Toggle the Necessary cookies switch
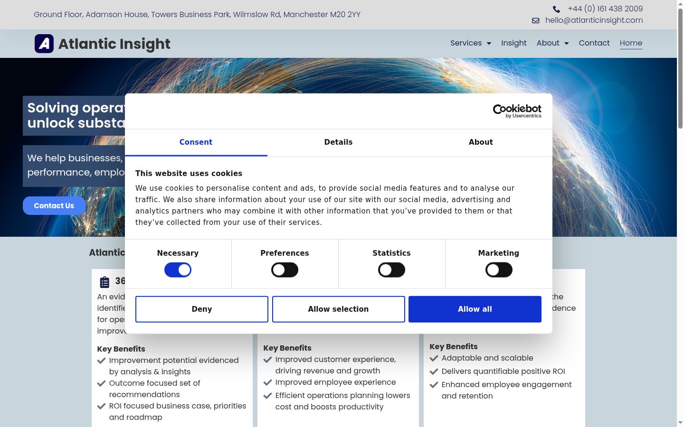Screen dimensions: 684x427 pos(178,270)
